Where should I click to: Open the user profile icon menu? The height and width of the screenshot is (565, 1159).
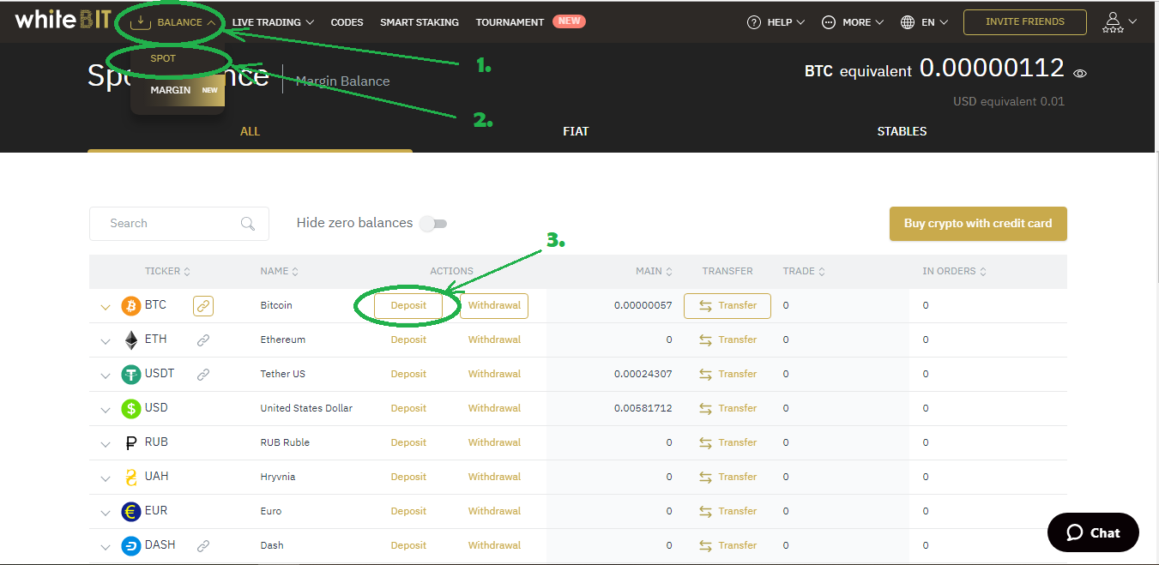[1119, 22]
